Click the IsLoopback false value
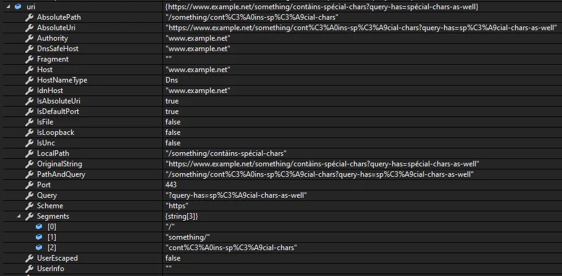This screenshot has height=276, width=562. 173,132
